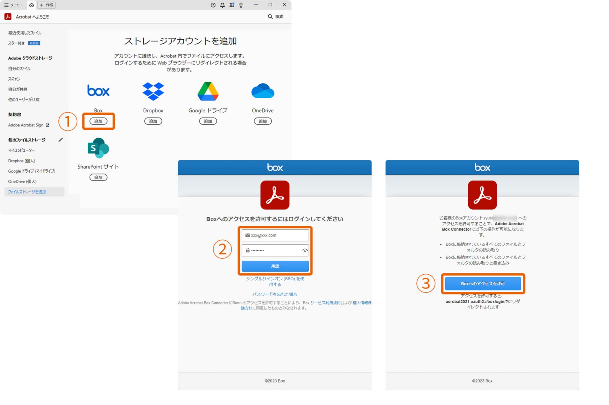
Task: Click the search magnifier icon
Action: pos(270,16)
